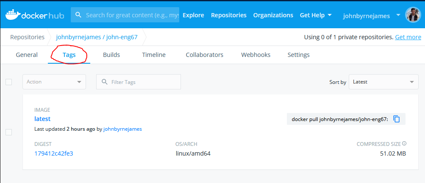Viewport: 425px width, 183px height.
Task: Click the 51.02 MB size value
Action: point(393,153)
